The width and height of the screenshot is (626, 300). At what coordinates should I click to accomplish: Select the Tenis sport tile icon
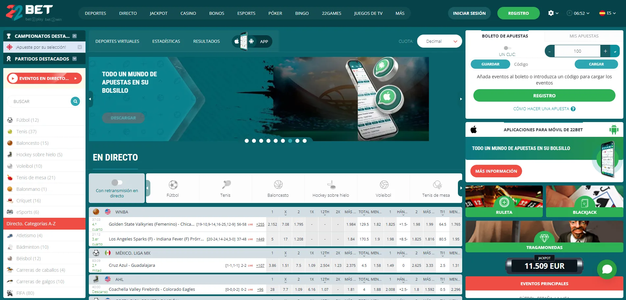226,185
